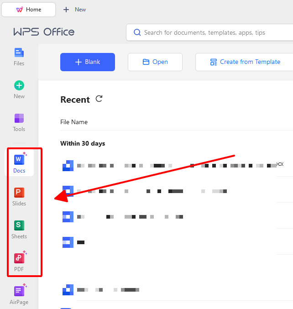Click the WPS Office logo
This screenshot has height=309, width=293.
(x=44, y=32)
